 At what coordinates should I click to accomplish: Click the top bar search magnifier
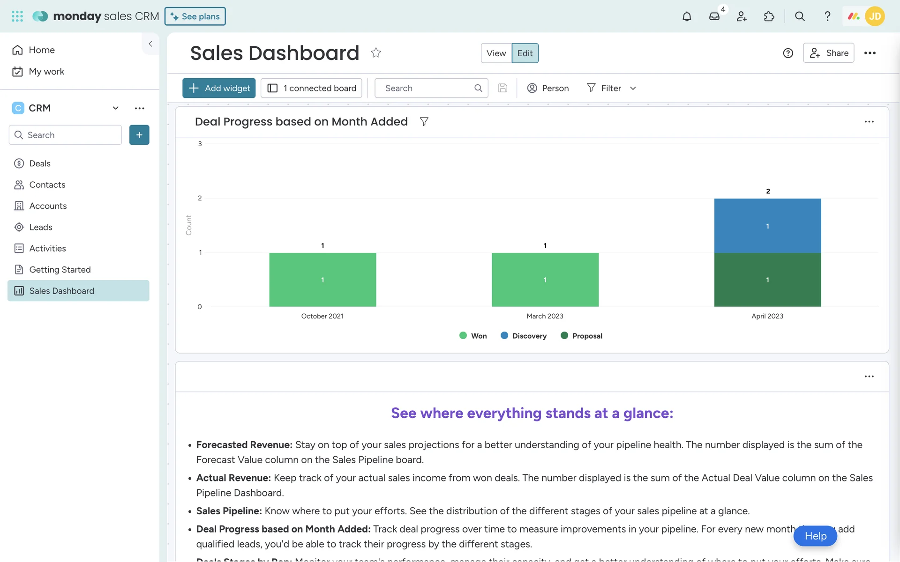pos(800,16)
